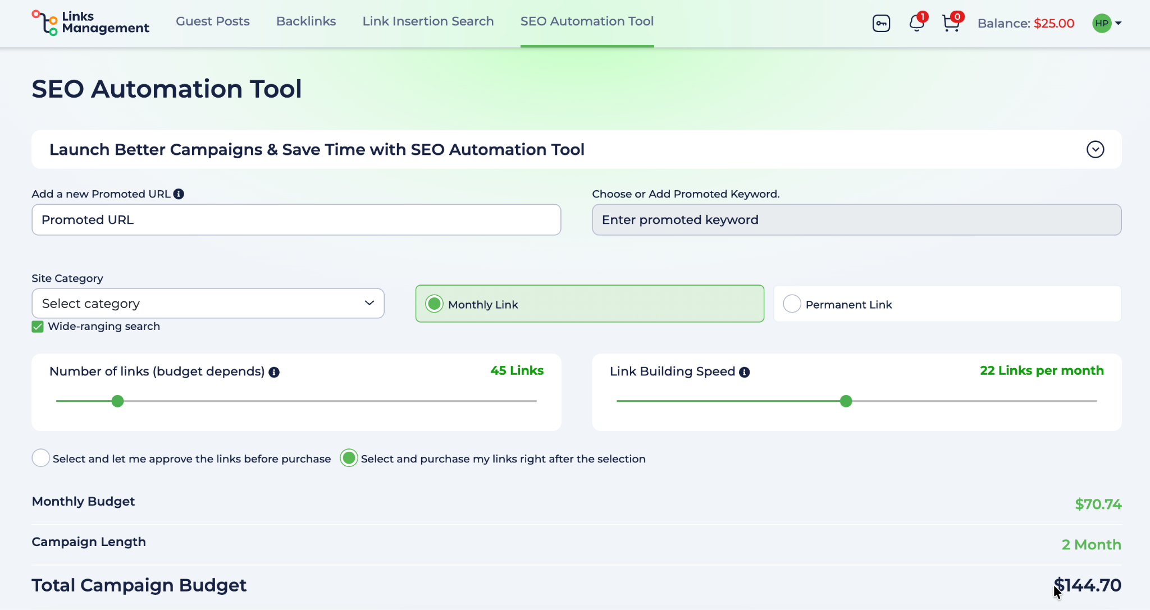1150x610 pixels.
Task: Open the Guest Posts menu
Action: pyautogui.click(x=213, y=21)
